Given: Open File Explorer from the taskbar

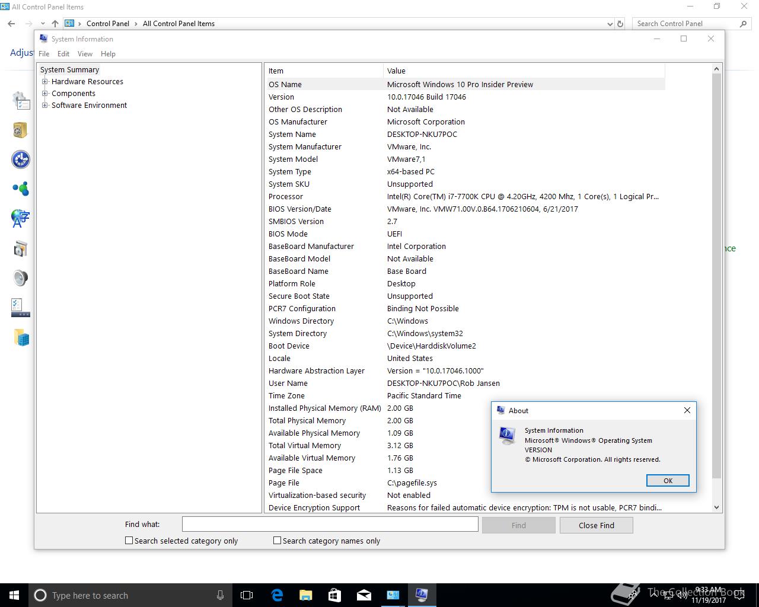Looking at the screenshot, I should click(305, 595).
